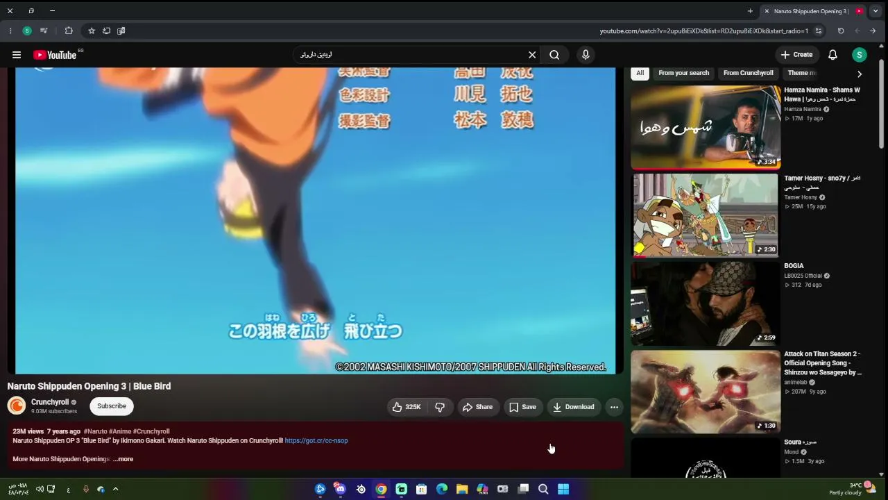This screenshot has width=888, height=500.
Task: Open the Attack on Titan opening thumbnail
Action: pyautogui.click(x=706, y=392)
